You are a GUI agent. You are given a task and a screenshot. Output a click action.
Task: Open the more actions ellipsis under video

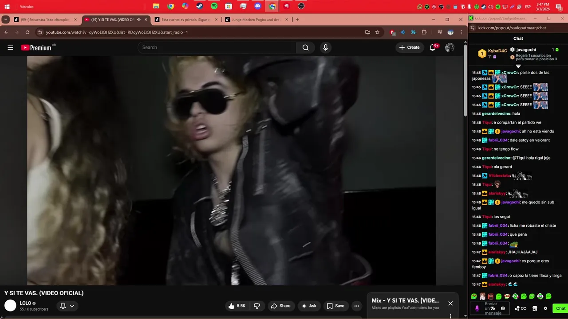356,306
